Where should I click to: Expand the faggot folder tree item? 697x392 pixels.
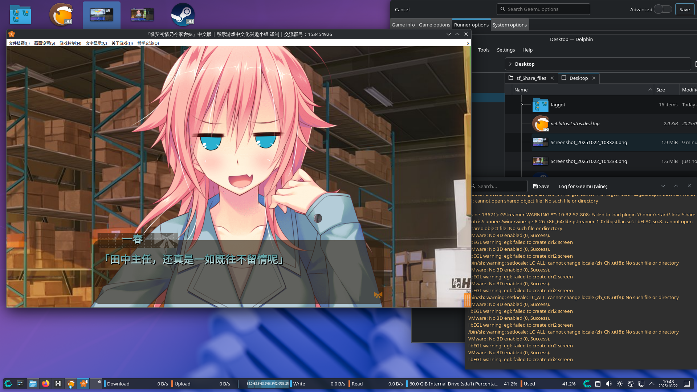point(522,105)
